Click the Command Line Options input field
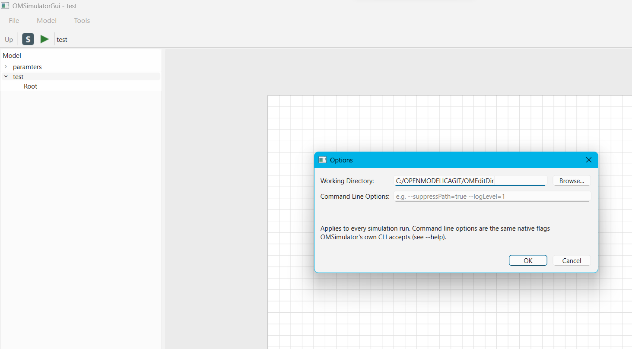 coord(492,197)
